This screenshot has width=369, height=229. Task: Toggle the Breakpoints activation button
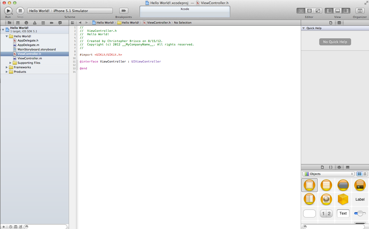tap(123, 11)
